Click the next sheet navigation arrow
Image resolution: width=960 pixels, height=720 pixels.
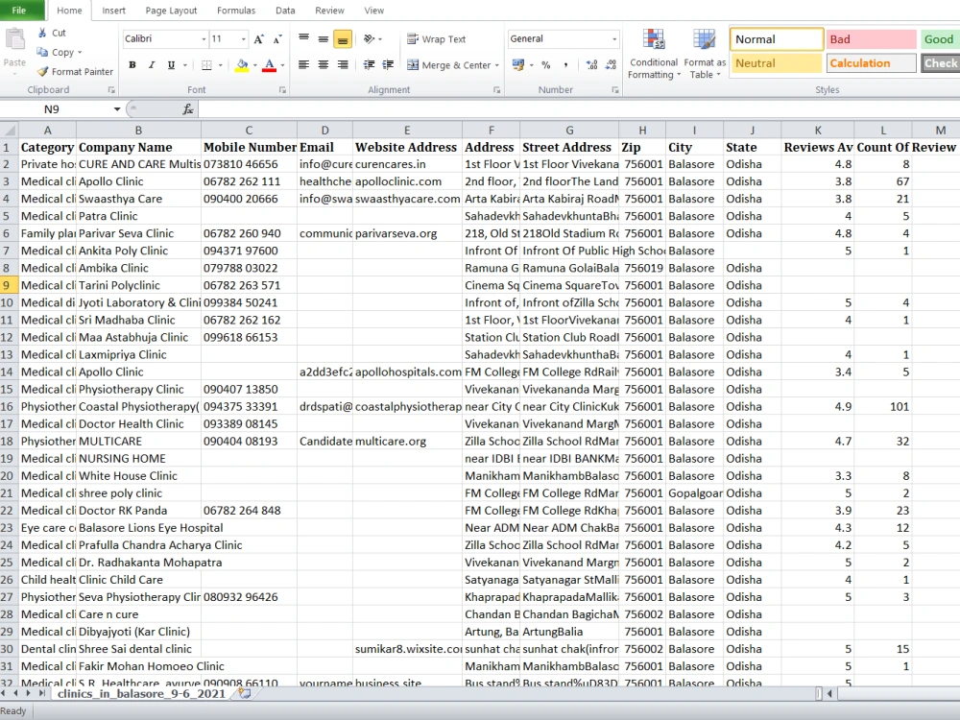[x=28, y=693]
